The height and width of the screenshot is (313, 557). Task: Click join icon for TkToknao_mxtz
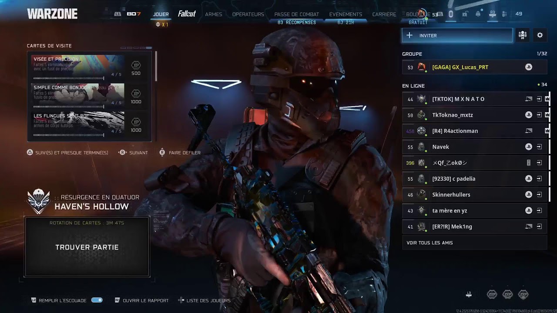coord(539,115)
